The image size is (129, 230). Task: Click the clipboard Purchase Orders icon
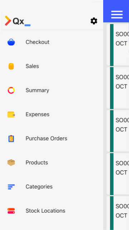click(11, 138)
